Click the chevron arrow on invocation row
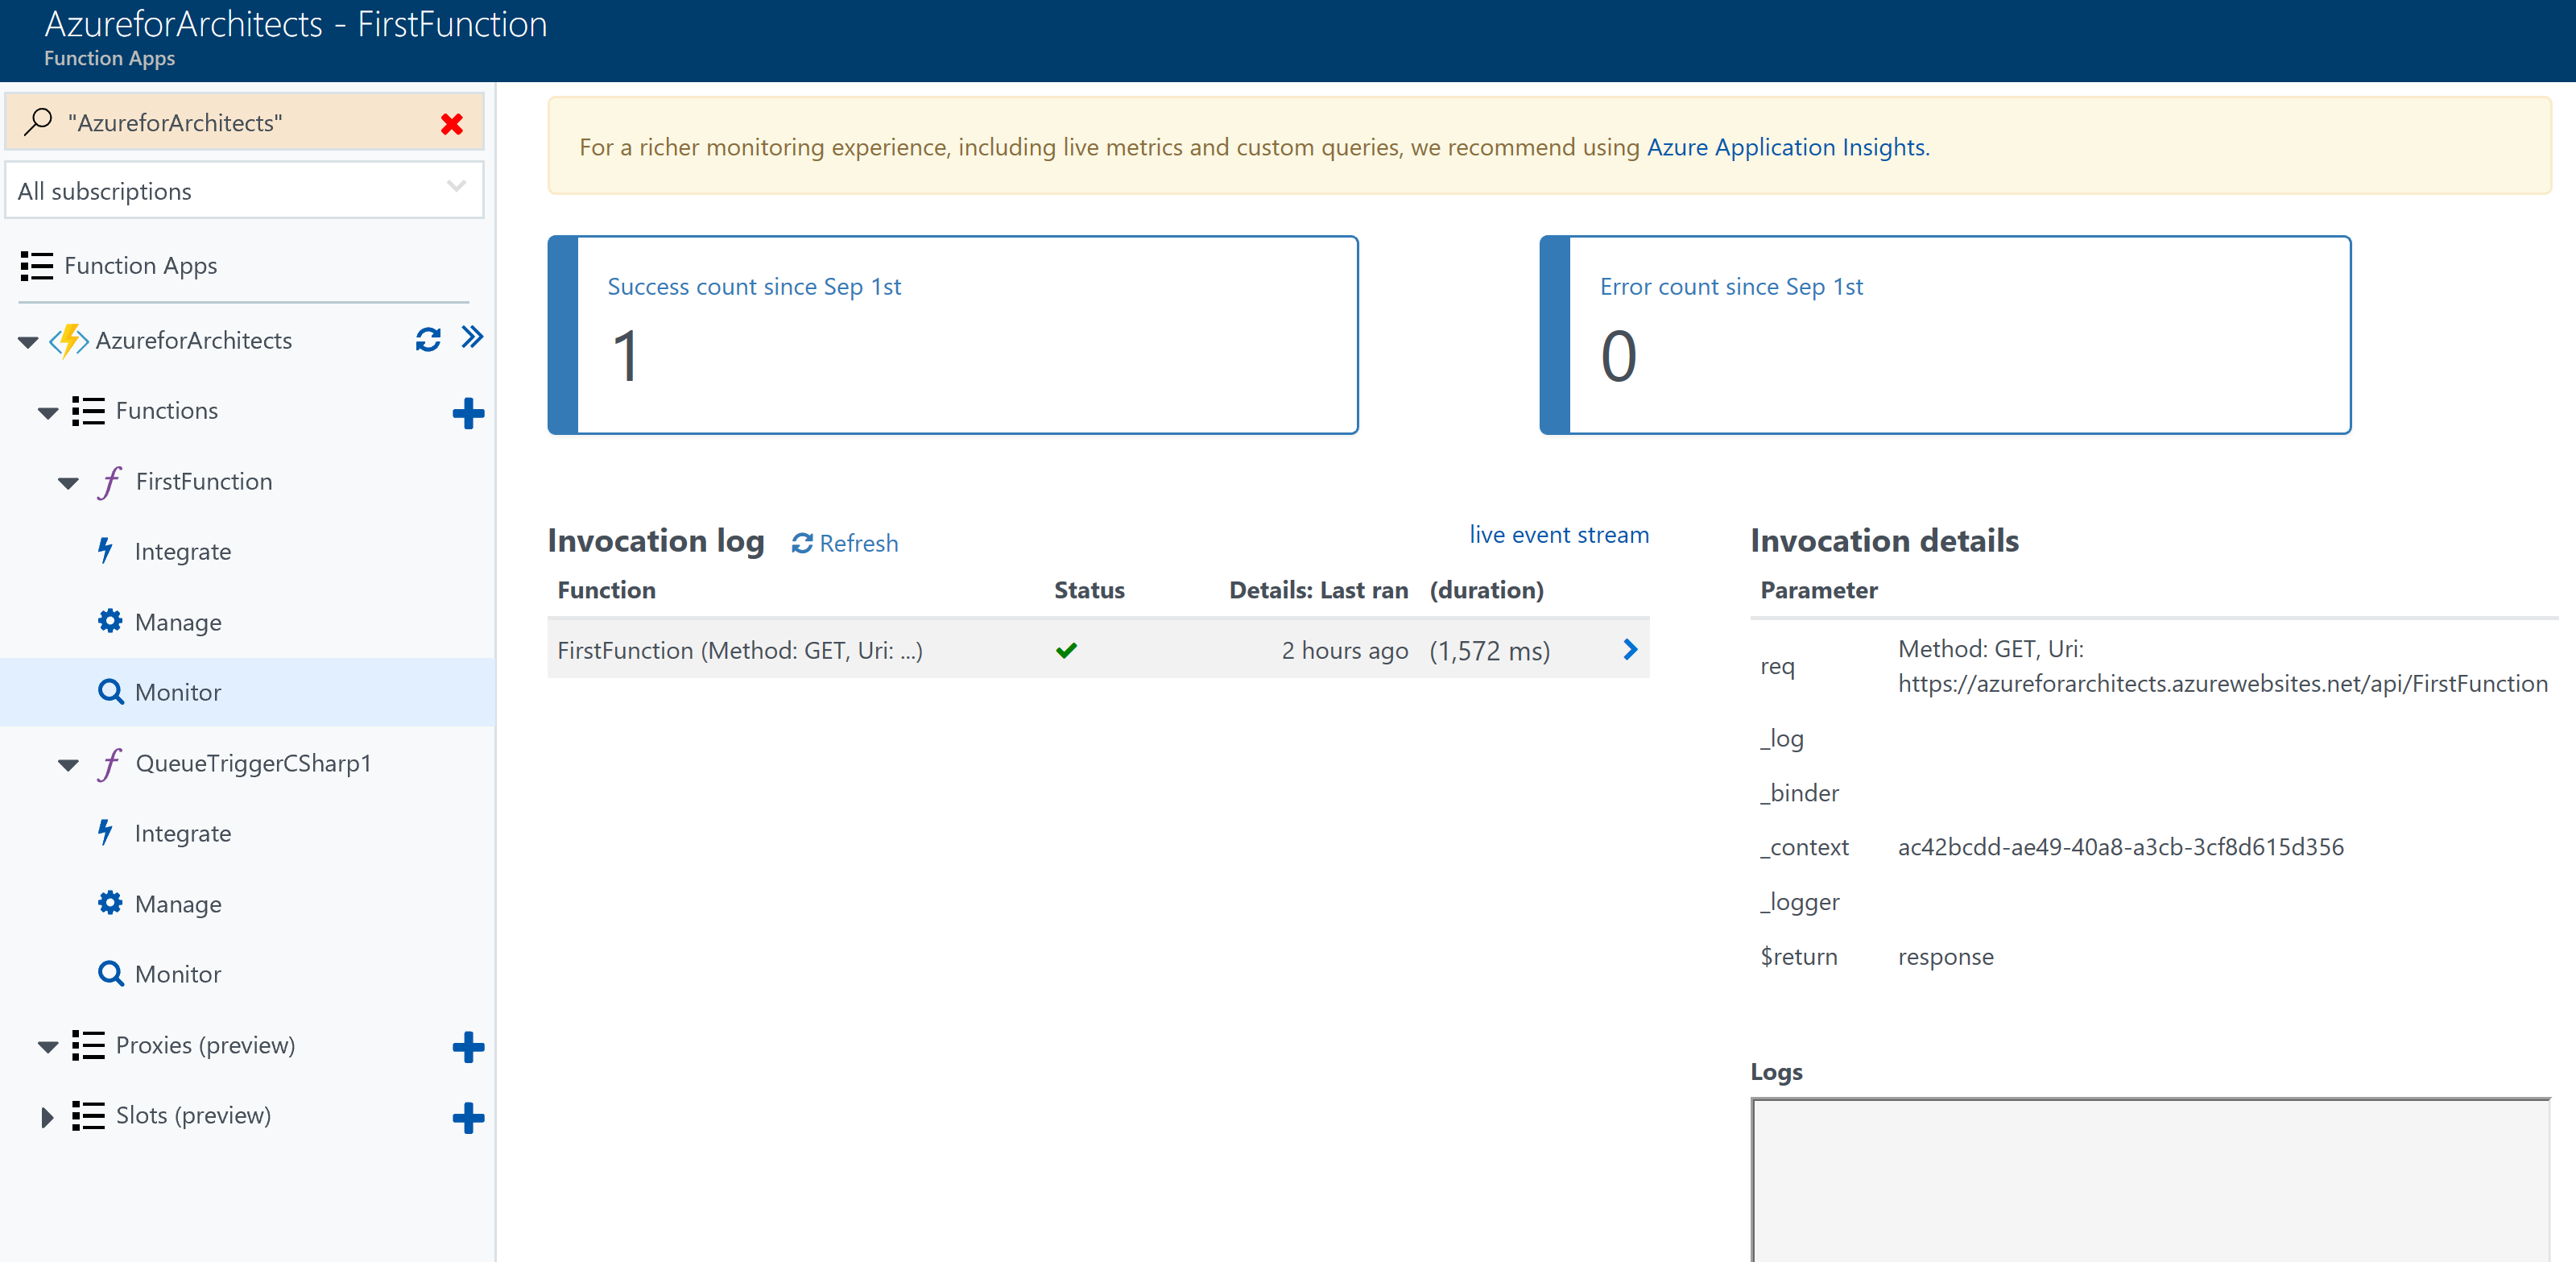 coord(1630,649)
